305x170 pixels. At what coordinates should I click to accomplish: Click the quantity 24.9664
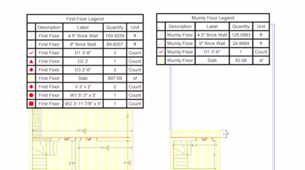[241, 43]
